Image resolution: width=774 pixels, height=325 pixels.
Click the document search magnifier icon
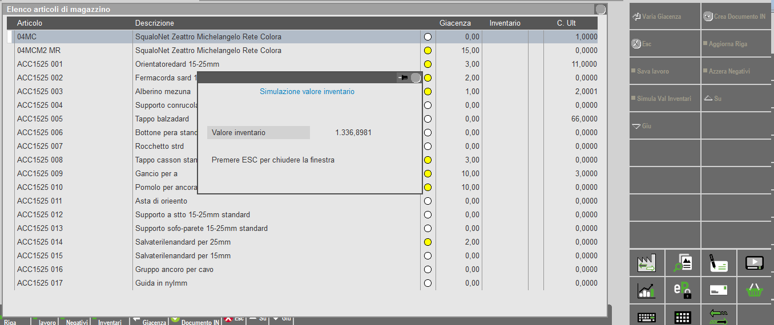(x=682, y=263)
